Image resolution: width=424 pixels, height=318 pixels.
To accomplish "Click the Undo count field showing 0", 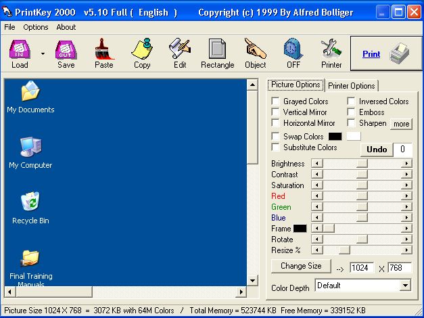I will pyautogui.click(x=402, y=150).
